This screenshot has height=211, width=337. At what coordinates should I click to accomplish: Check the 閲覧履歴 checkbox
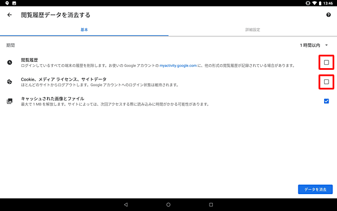(326, 62)
